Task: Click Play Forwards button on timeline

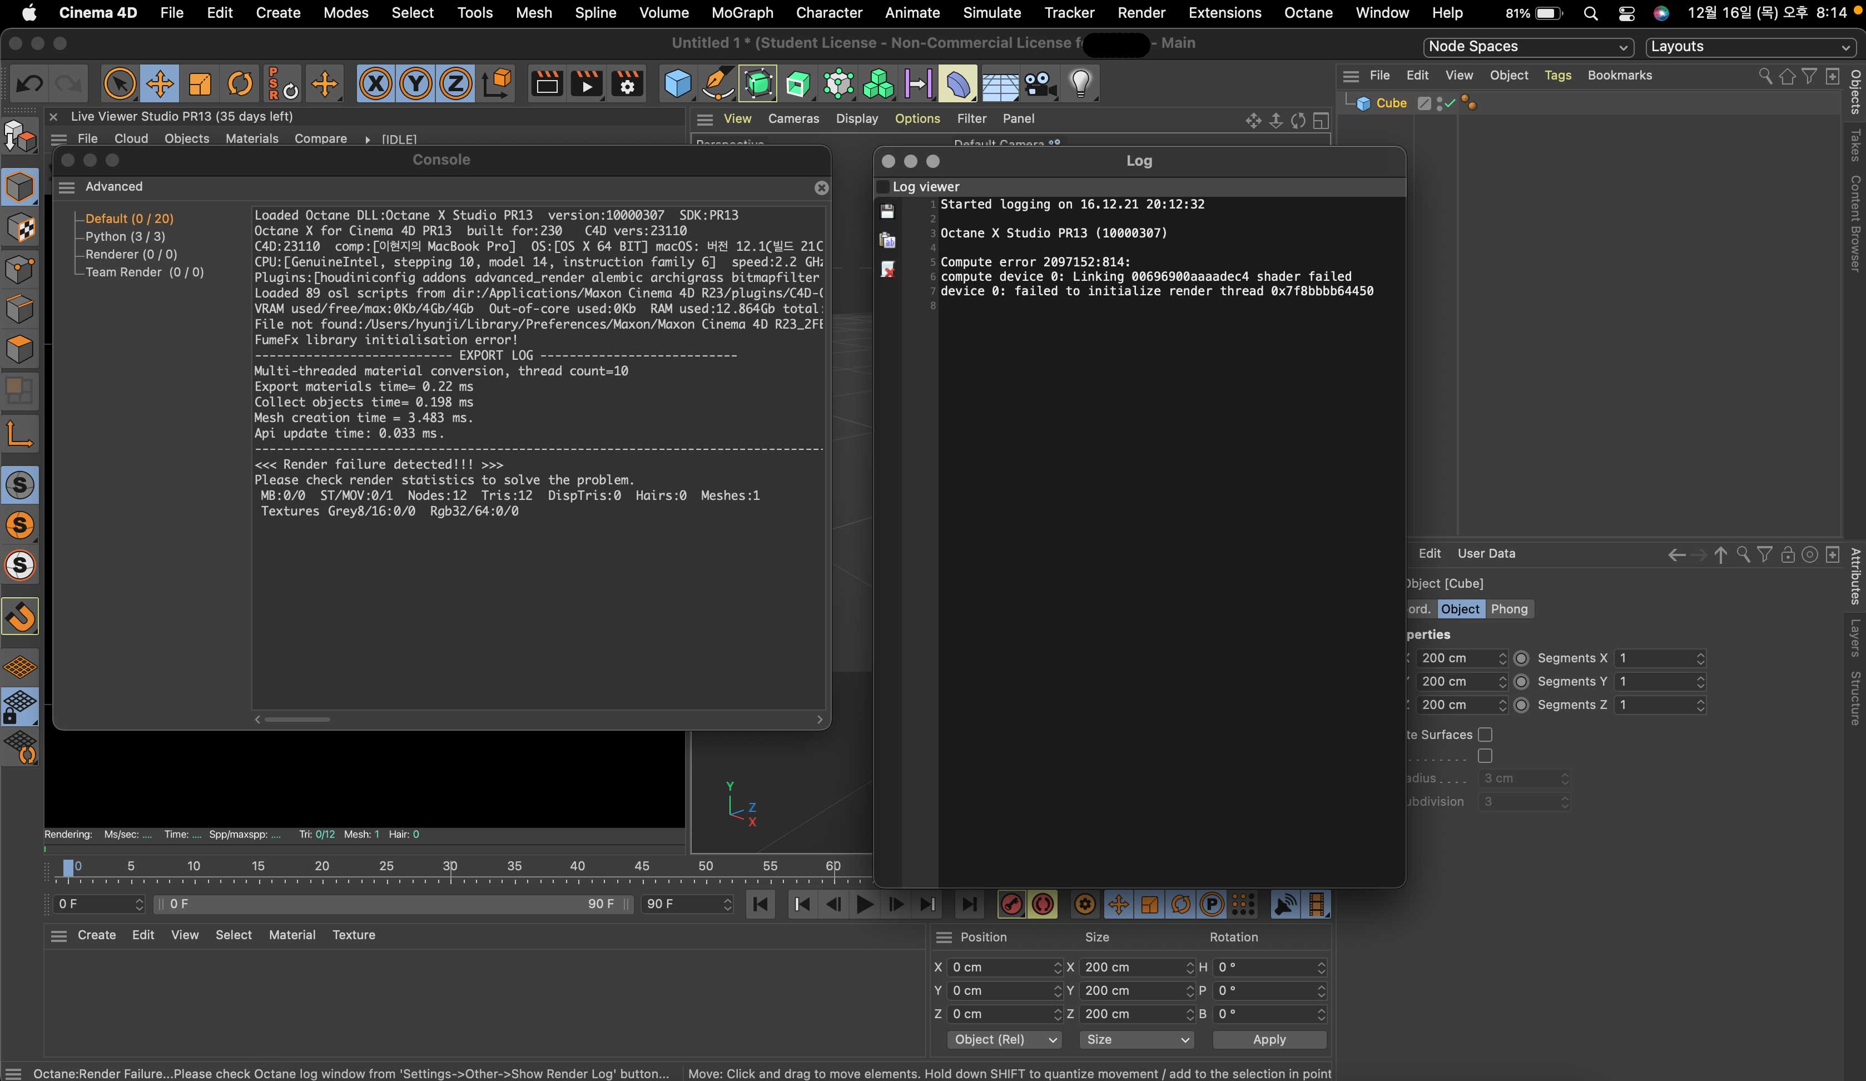Action: click(x=864, y=904)
